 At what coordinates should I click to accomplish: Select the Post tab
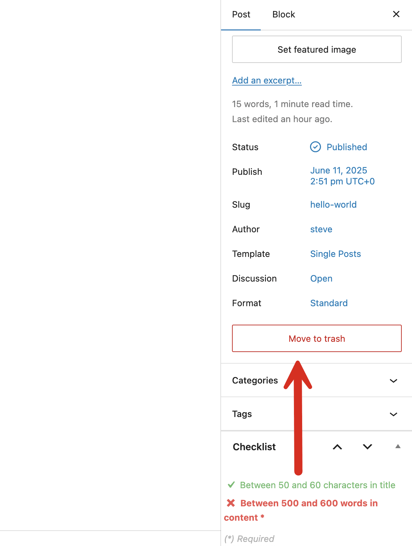point(241,14)
